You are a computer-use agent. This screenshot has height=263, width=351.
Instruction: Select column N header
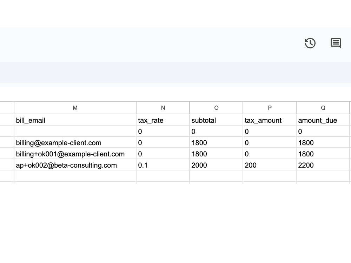pos(163,108)
